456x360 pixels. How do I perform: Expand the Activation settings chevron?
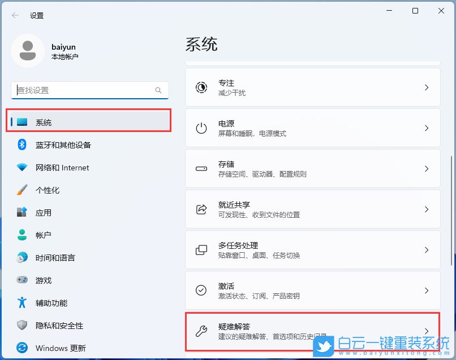click(x=426, y=291)
